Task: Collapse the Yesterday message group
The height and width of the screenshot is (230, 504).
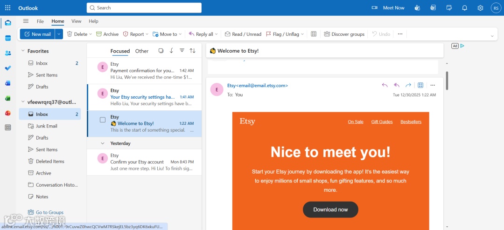Action: click(103, 143)
